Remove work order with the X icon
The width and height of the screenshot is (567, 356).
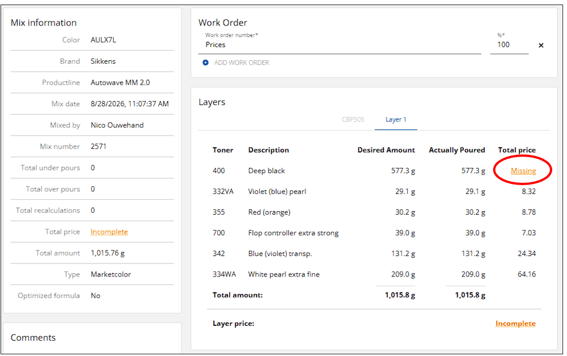point(541,45)
